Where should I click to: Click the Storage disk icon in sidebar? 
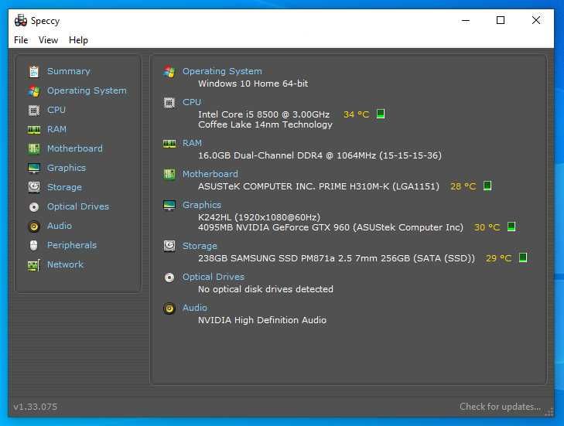pyautogui.click(x=34, y=187)
